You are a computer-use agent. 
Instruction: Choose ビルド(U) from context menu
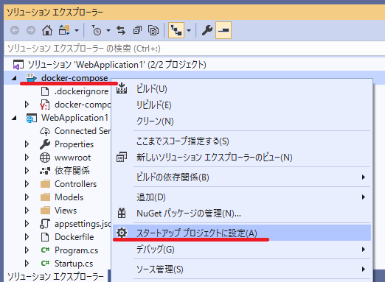[242, 89]
